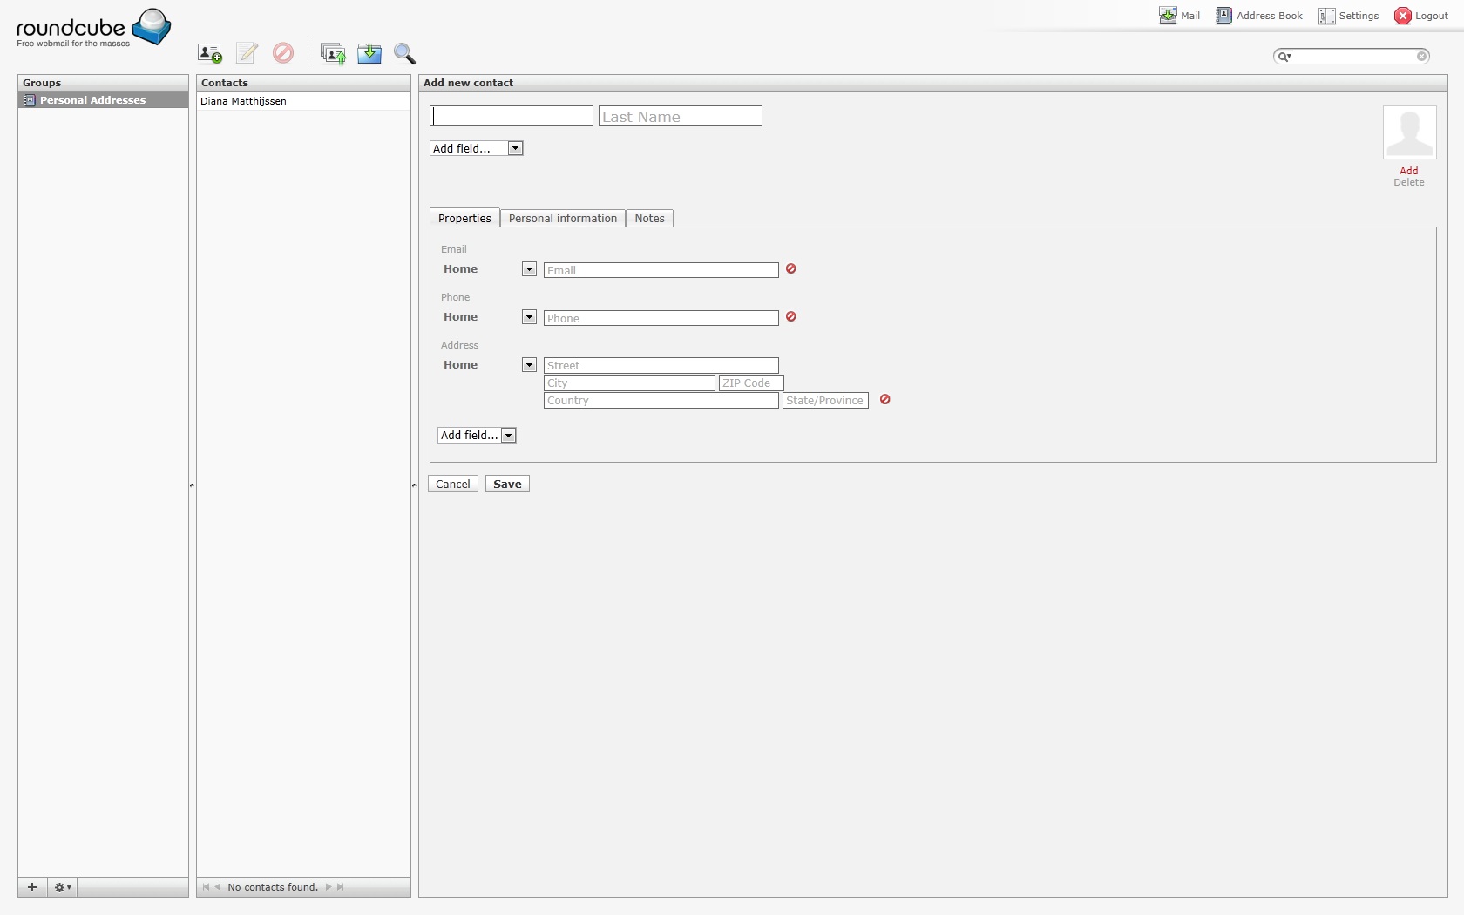
Task: Open advanced search with the magnifier icon
Action: [404, 54]
